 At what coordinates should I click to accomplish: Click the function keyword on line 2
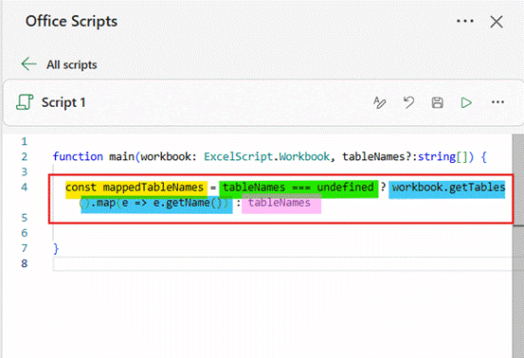coord(78,156)
